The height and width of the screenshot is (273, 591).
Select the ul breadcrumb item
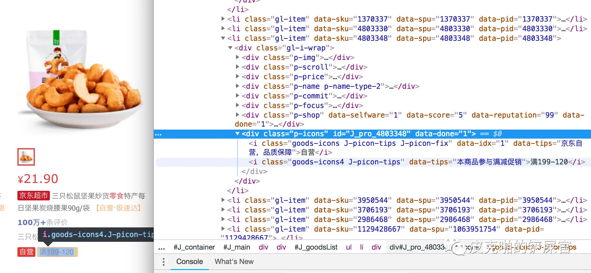[349, 247]
